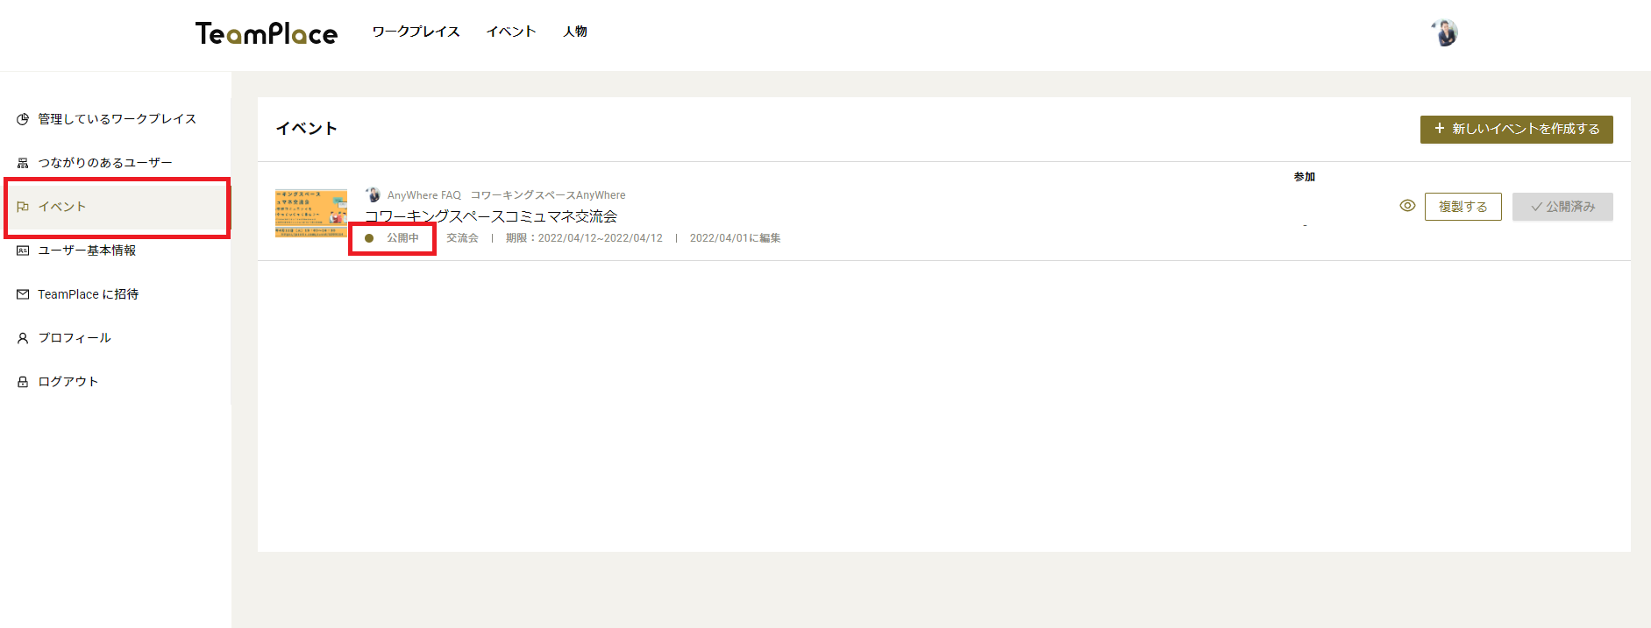Click the 参加 column header
This screenshot has width=1651, height=628.
click(x=1305, y=177)
